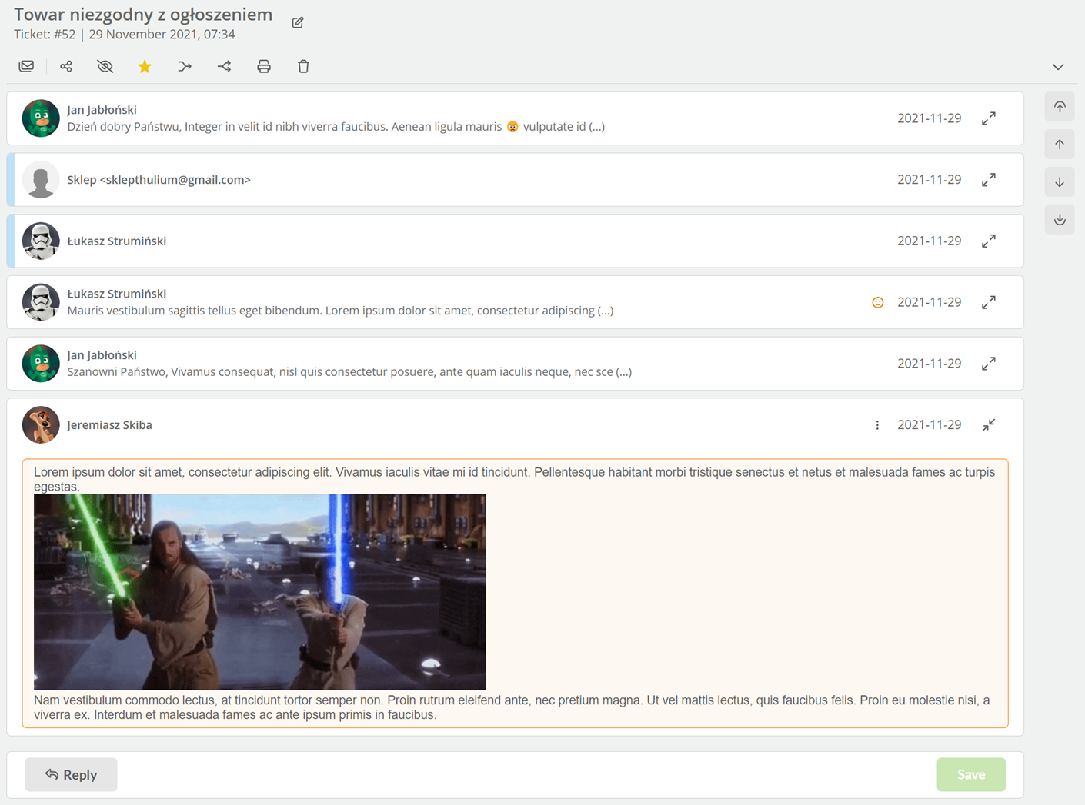Viewport: 1085px width, 805px height.
Task: Click the orange smiley icon on the "Mauris vestibulum" row
Action: pyautogui.click(x=877, y=303)
